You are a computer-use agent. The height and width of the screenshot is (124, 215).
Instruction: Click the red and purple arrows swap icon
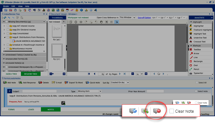click(x=72, y=10)
